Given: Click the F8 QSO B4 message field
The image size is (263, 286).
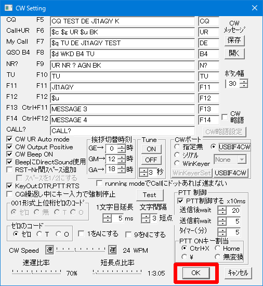Looking at the screenshot, I should point(122,54).
